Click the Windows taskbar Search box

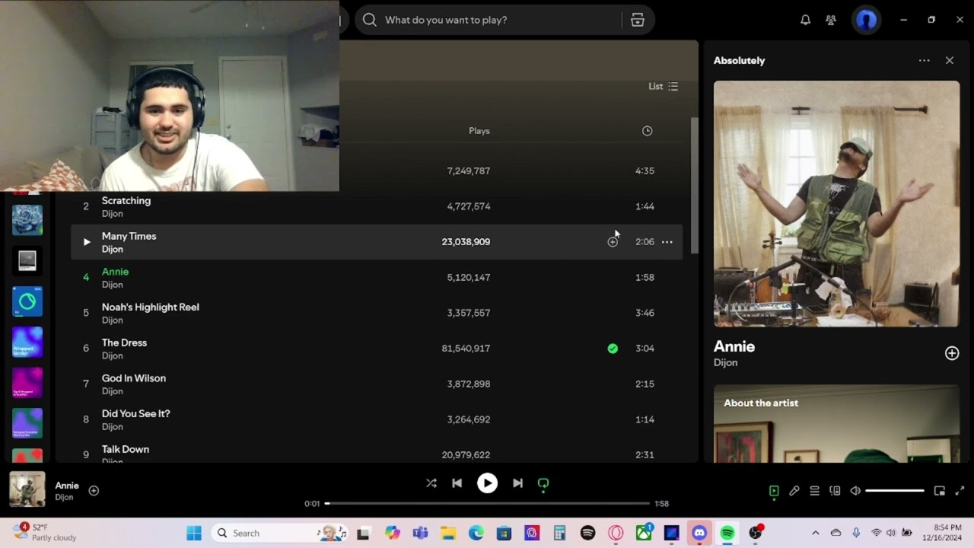click(280, 533)
